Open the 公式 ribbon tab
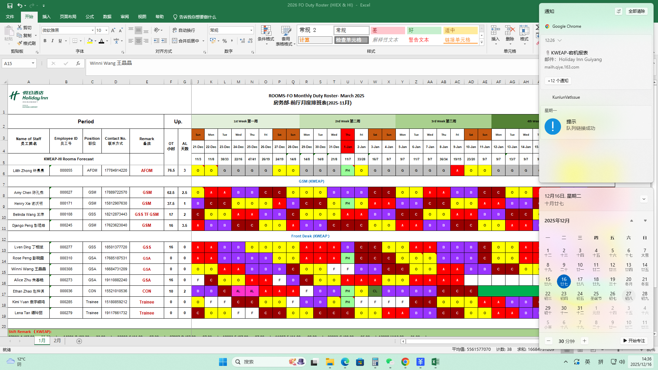 (x=90, y=17)
